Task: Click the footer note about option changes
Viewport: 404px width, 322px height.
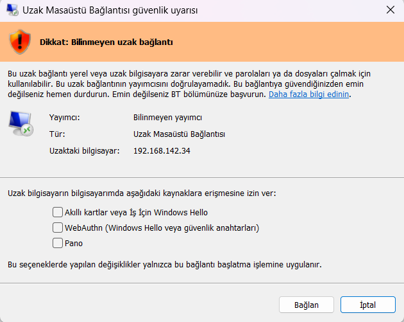Action: pos(164,264)
